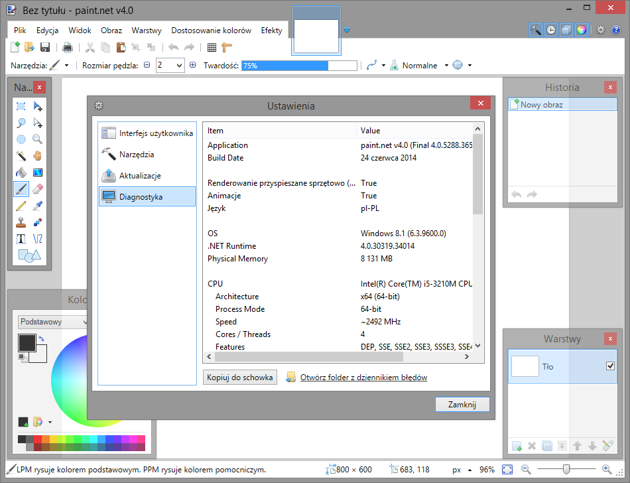The height and width of the screenshot is (483, 630).
Task: Decrease brush size with minus button
Action: click(x=147, y=65)
